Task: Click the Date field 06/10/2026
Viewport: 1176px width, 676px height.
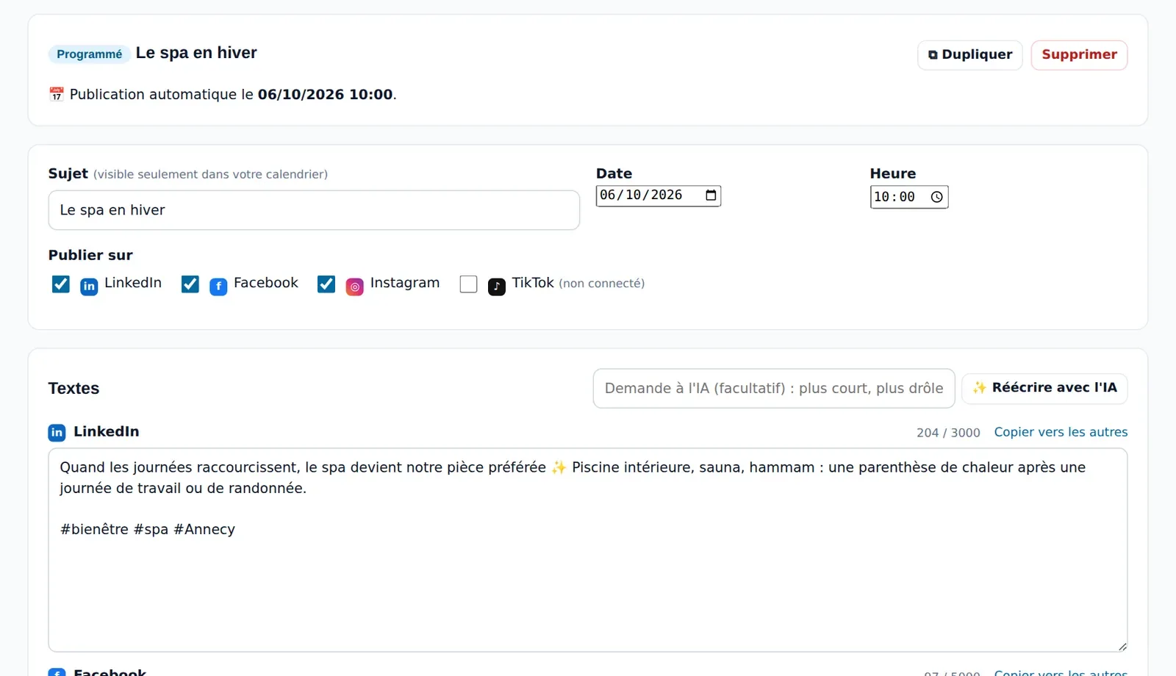Action: pos(659,195)
